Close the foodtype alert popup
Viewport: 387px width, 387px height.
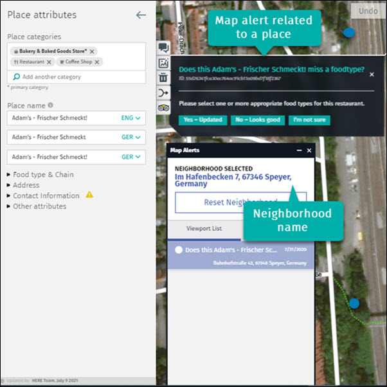click(x=372, y=75)
